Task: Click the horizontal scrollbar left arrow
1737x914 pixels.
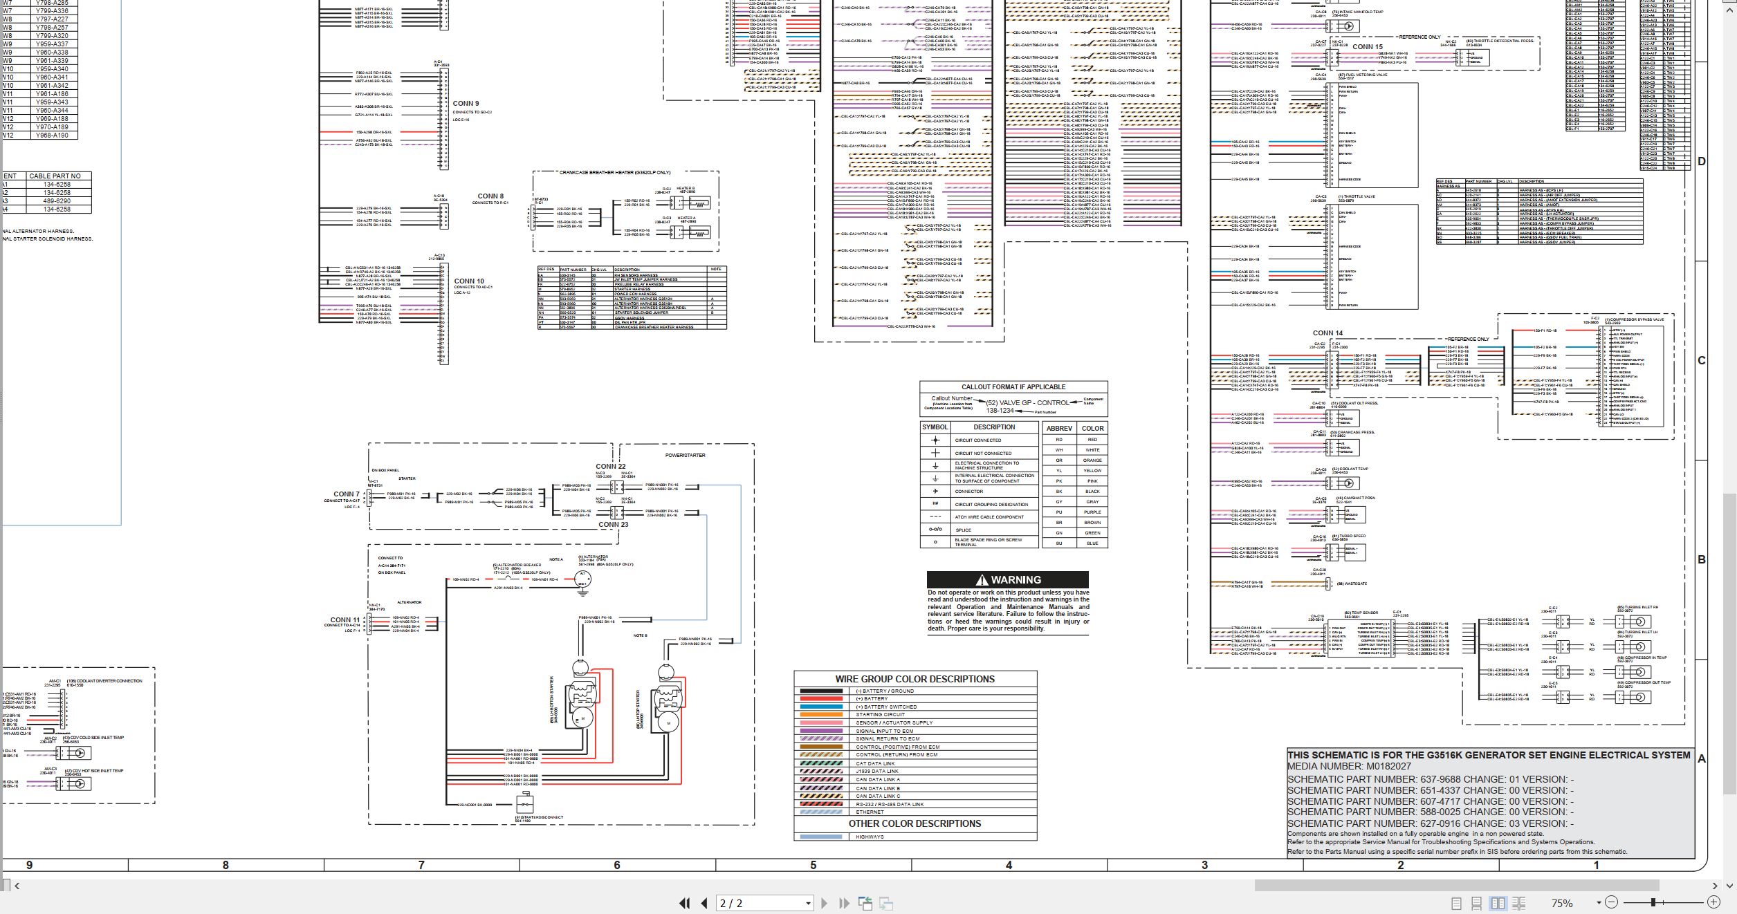Action: 17,885
